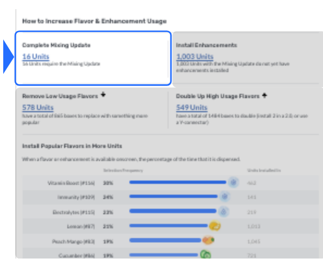Click up arrow beside Double Up High Usage Flavors
This screenshot has height=265, width=323.
(x=265, y=96)
